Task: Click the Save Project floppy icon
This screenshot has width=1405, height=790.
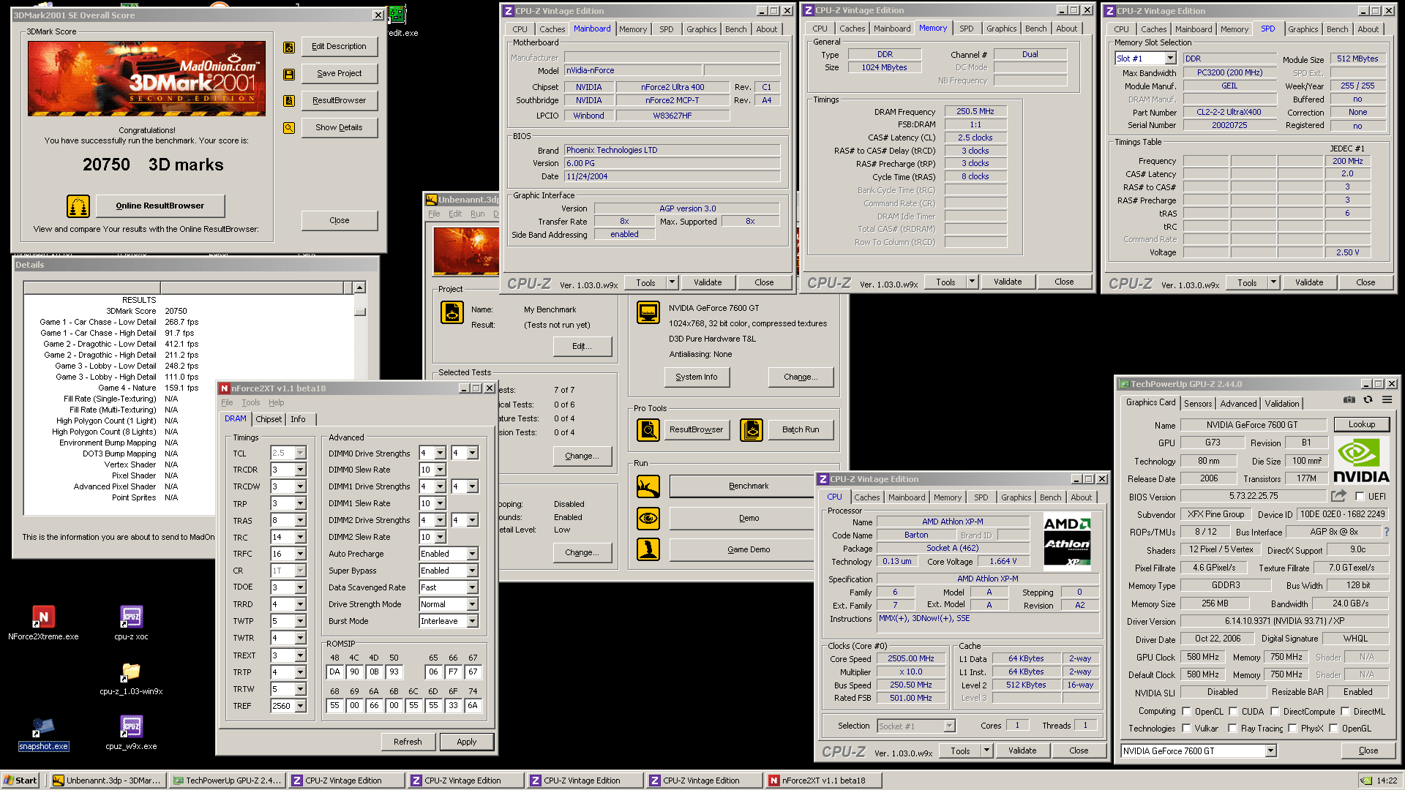Action: (289, 74)
